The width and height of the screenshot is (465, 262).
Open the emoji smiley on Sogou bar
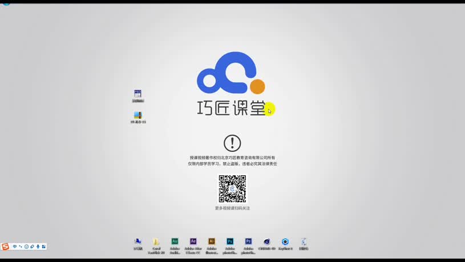[x=26, y=246]
